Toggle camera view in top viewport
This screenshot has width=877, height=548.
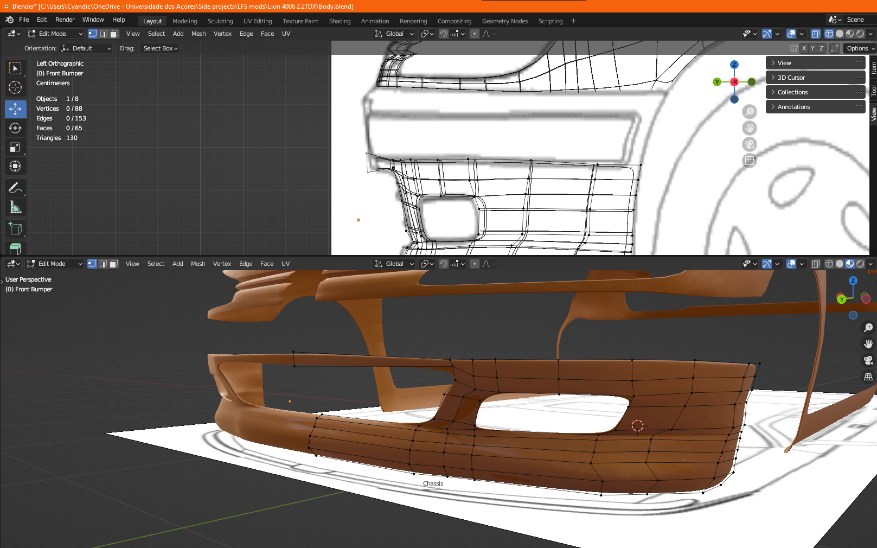point(749,144)
